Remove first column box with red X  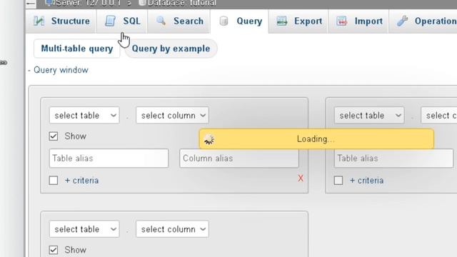[301, 178]
